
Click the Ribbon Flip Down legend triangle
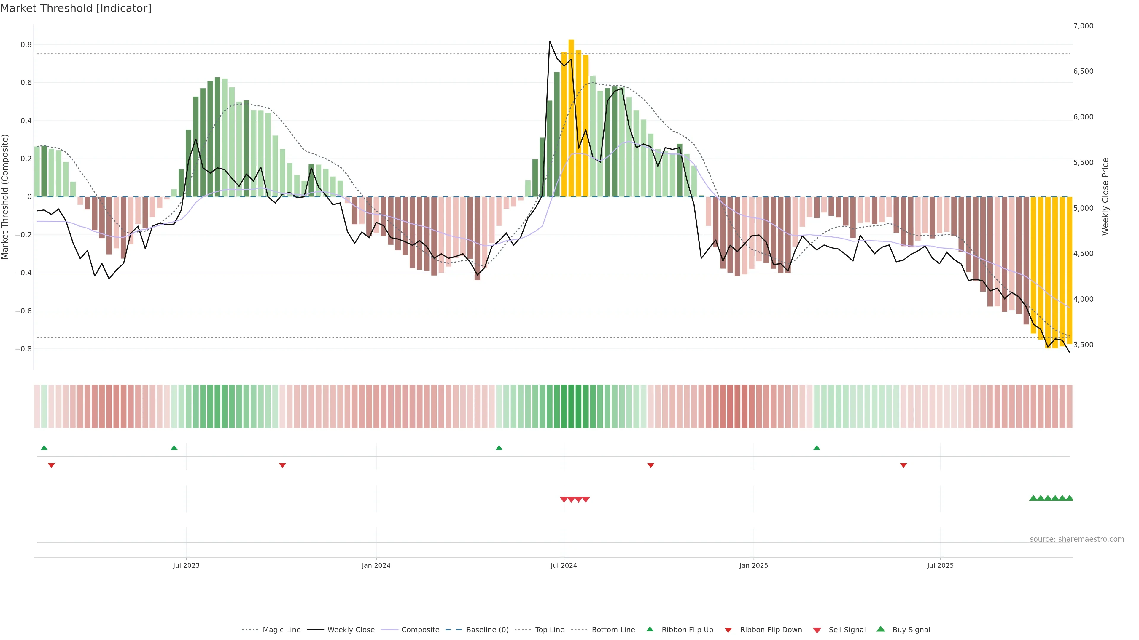coord(728,630)
